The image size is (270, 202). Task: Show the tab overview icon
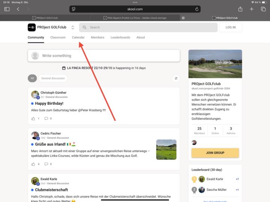(263, 9)
